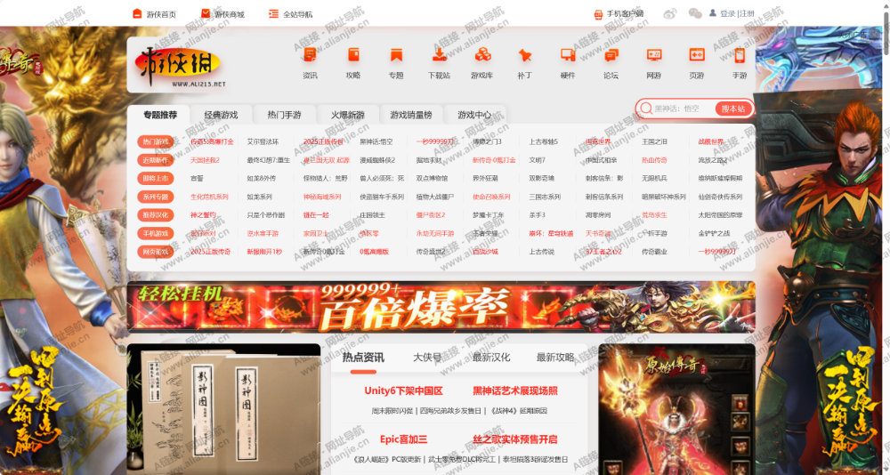
Task: Click the 周末限时闪促 news text
Action: tap(392, 411)
